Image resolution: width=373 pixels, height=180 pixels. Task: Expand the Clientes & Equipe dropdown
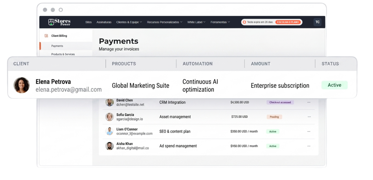tap(129, 22)
